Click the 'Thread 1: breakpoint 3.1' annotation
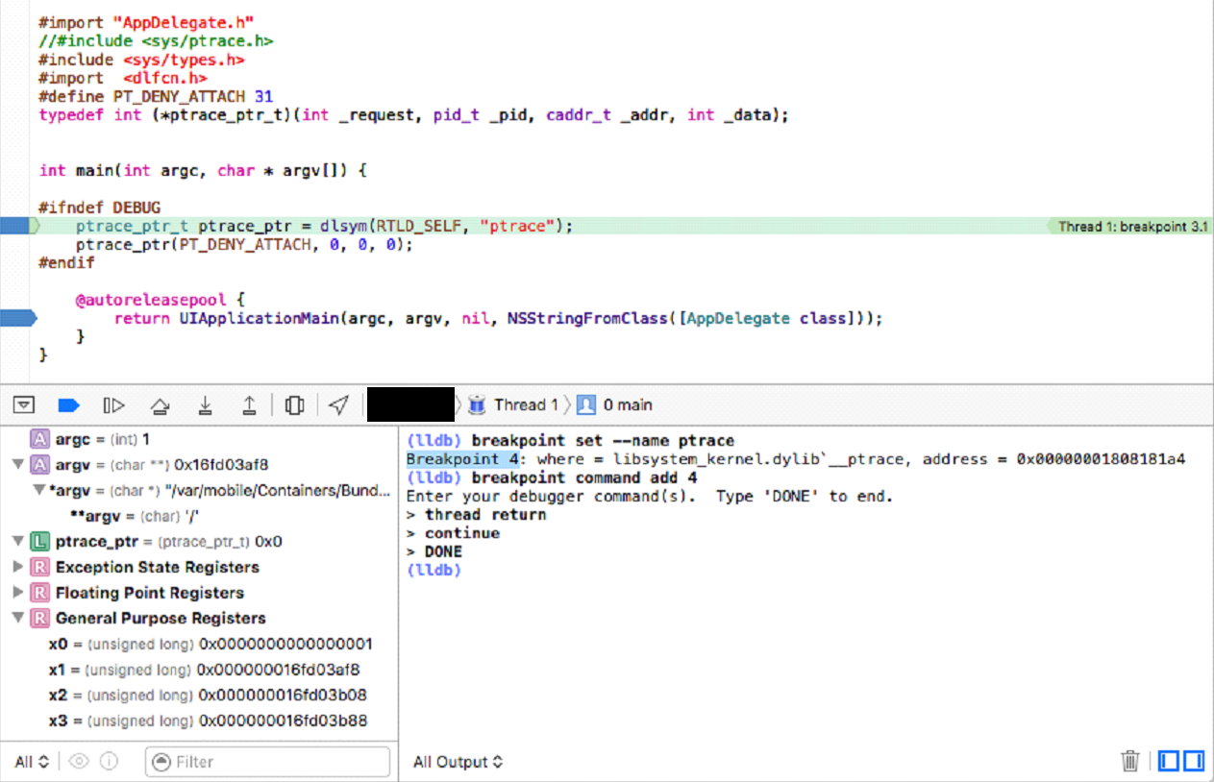1214x782 pixels. (1132, 227)
